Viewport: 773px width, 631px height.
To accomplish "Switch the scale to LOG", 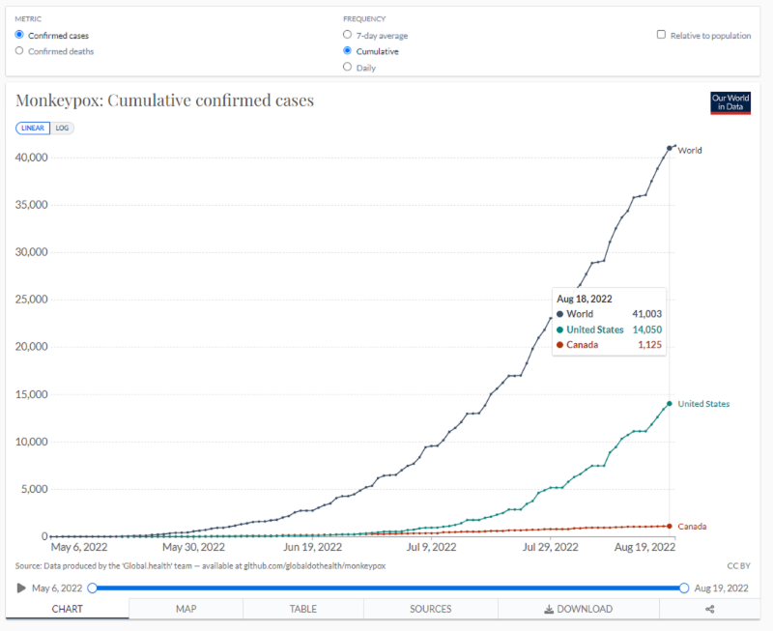I will (x=62, y=129).
